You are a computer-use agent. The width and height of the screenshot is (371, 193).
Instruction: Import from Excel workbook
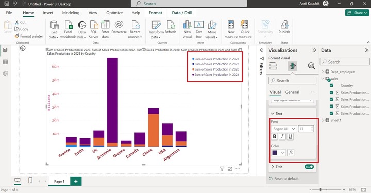[x=68, y=29]
